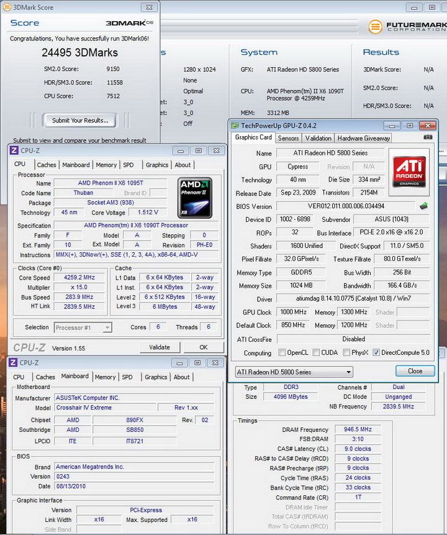Open the ATI Radeon HD 5800 Series dropdown
This screenshot has height=535, width=447.
[294, 372]
